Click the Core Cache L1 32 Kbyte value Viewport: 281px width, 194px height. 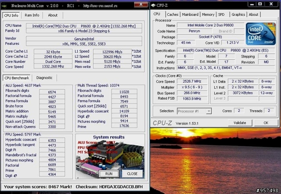[x=53, y=52]
